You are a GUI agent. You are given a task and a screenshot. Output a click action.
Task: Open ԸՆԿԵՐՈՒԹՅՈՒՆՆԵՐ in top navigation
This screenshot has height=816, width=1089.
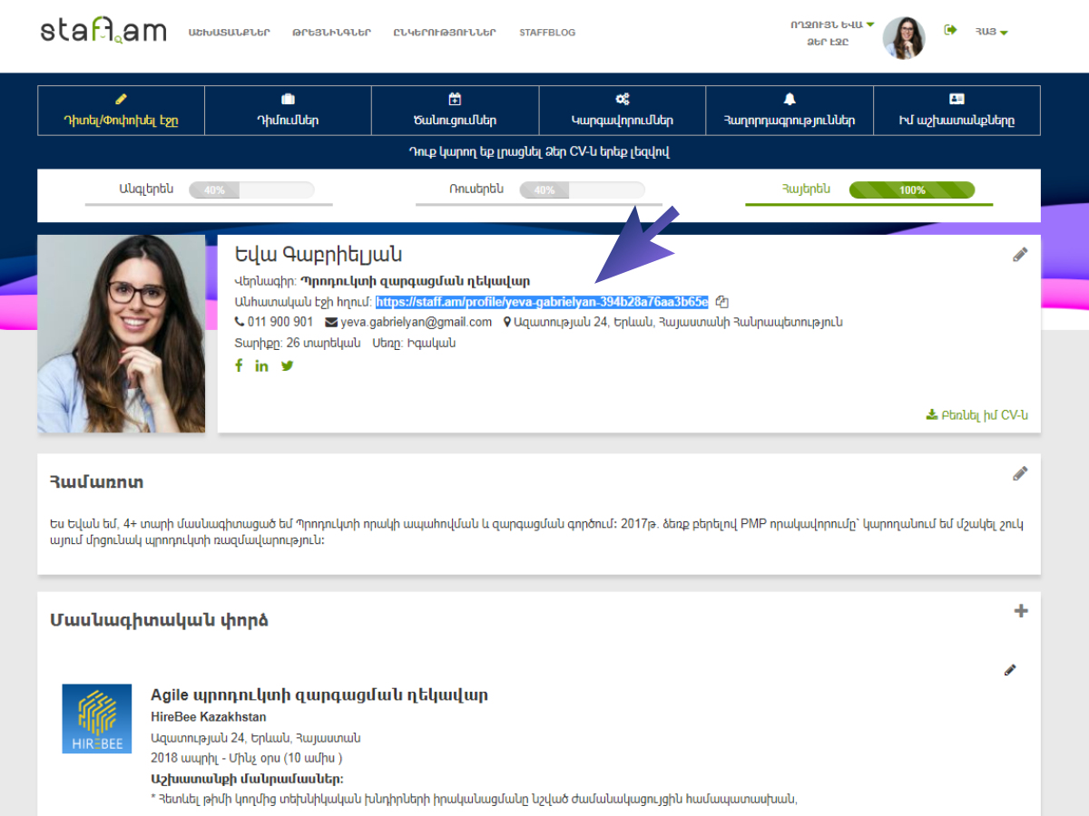click(x=445, y=33)
